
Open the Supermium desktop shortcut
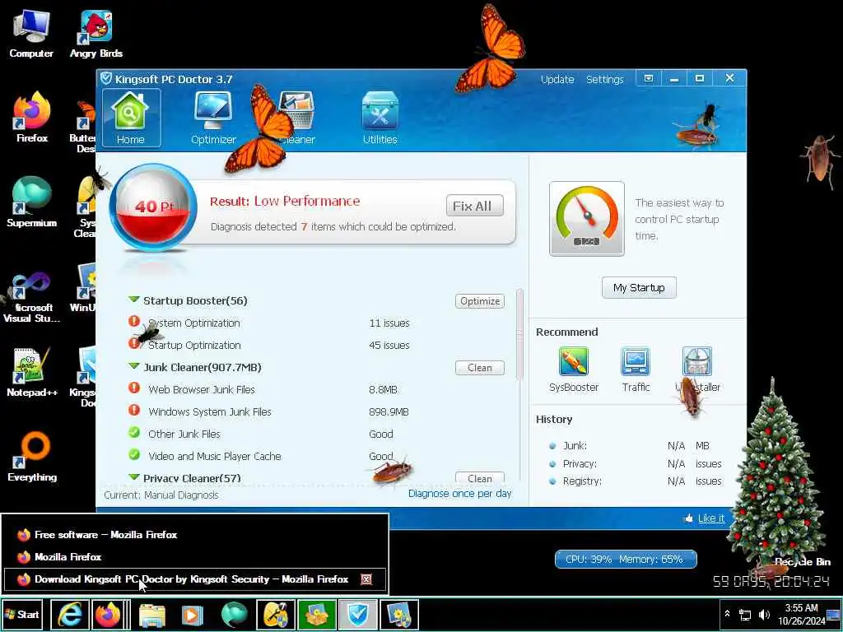(x=32, y=202)
